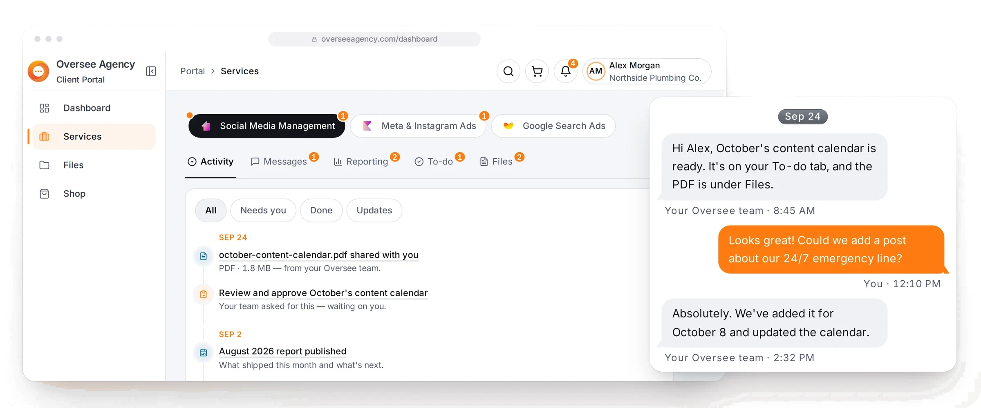Viewport: 981px width, 408px height.
Task: Click Portal in the breadcrumb
Action: point(193,71)
